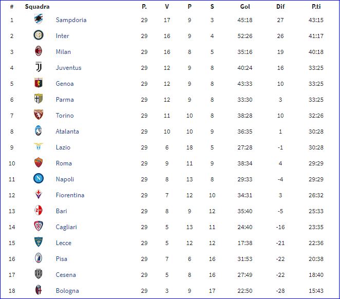Click the Fiorentina club crest icon
This screenshot has height=299, width=340.
click(39, 195)
